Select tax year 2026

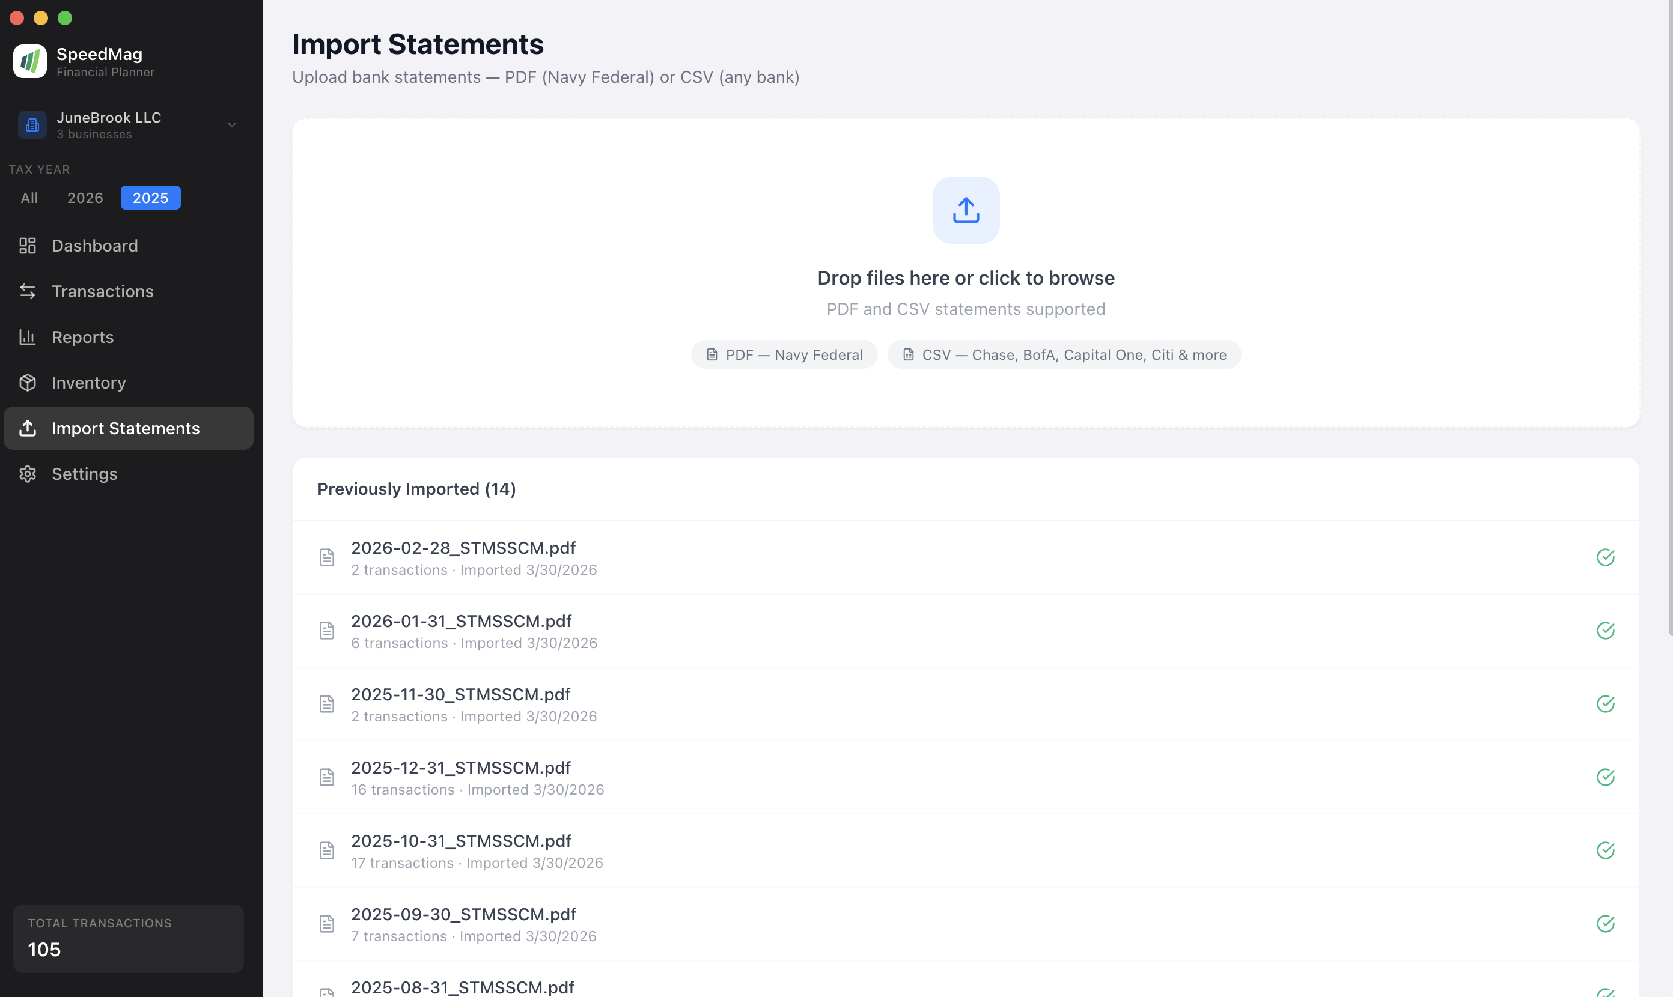(x=85, y=198)
